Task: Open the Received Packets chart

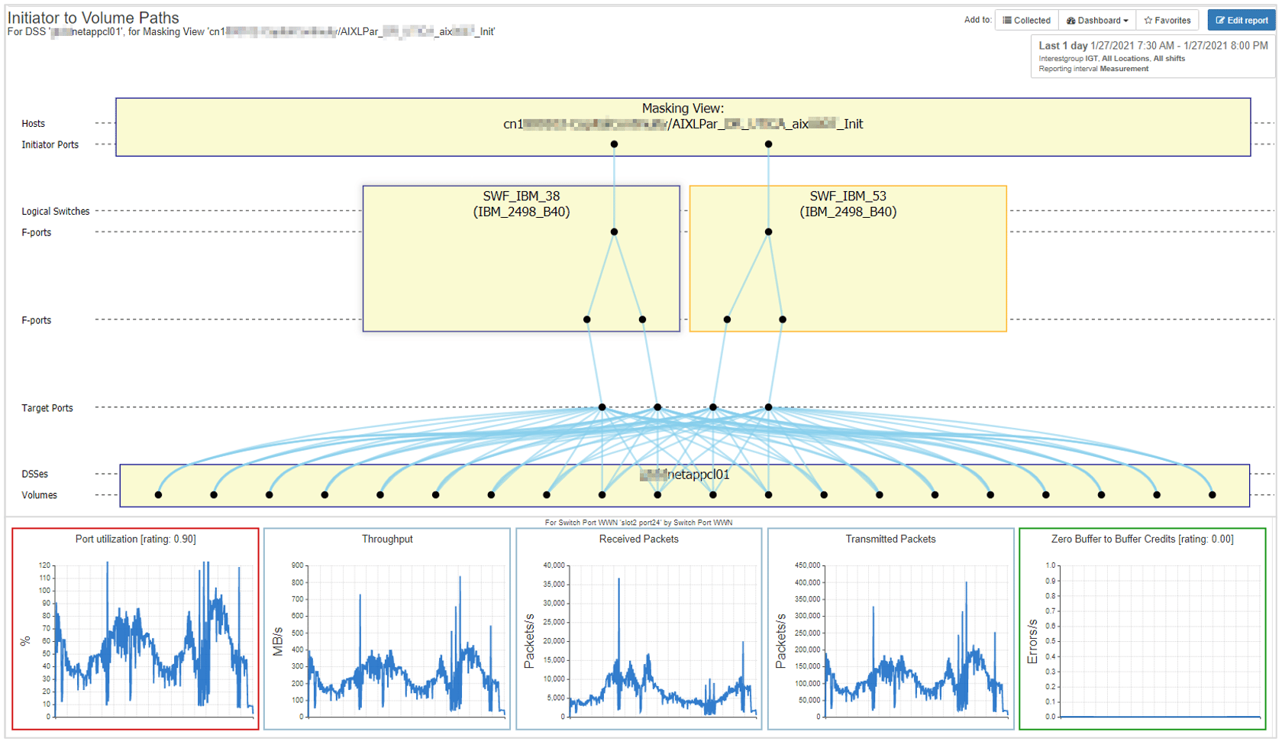Action: 639,629
